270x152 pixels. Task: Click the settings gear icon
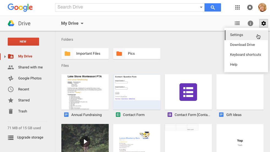tap(264, 23)
